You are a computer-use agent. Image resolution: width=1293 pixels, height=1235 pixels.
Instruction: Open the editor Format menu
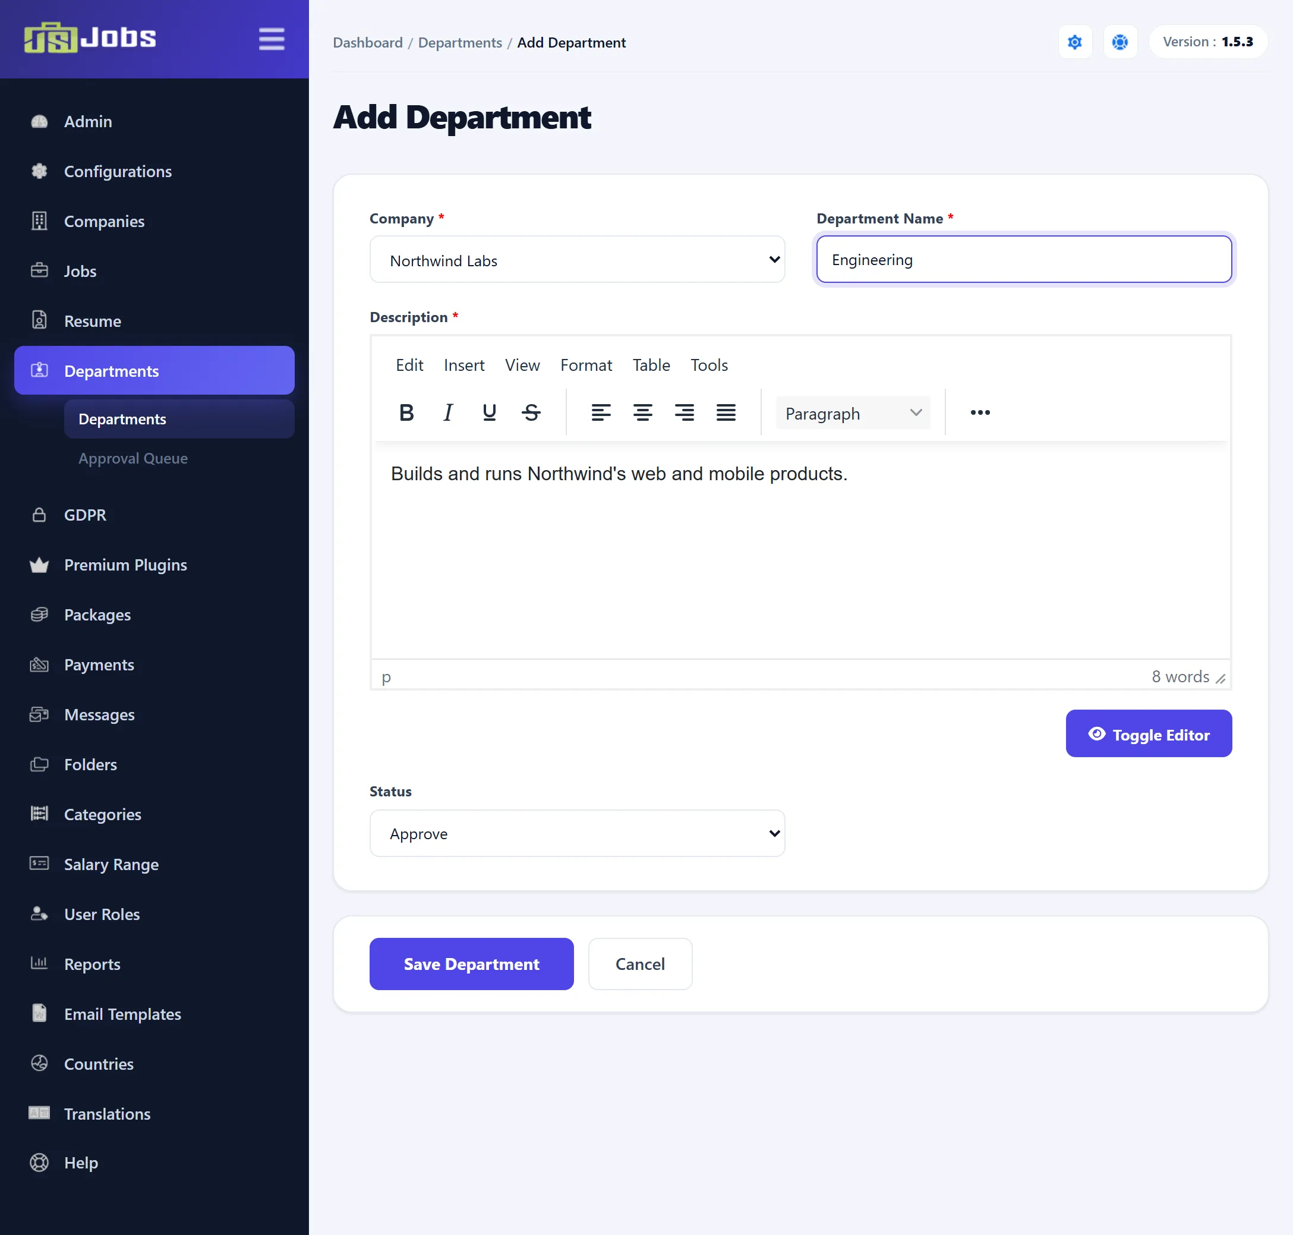[586, 366]
